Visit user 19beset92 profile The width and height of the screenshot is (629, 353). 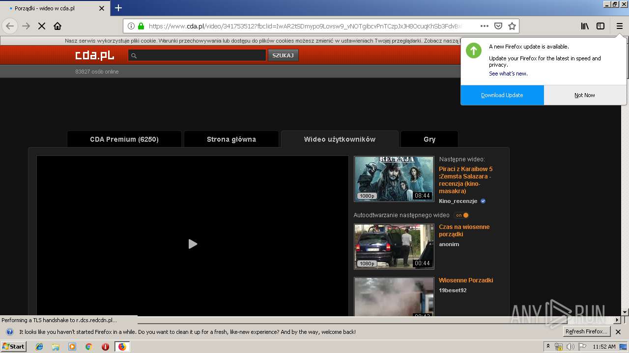click(453, 290)
